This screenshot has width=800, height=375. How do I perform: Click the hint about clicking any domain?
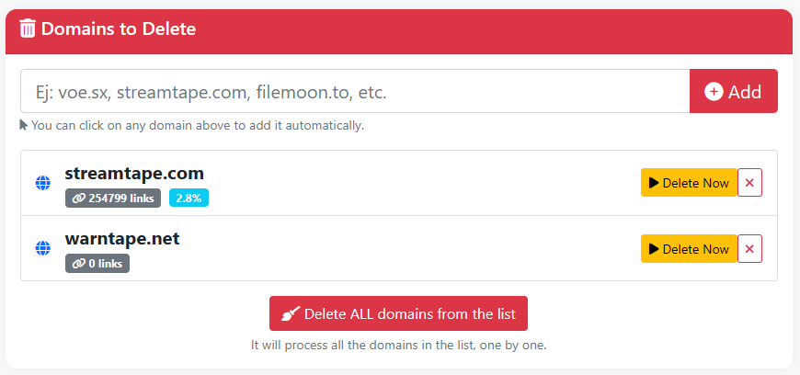197,125
